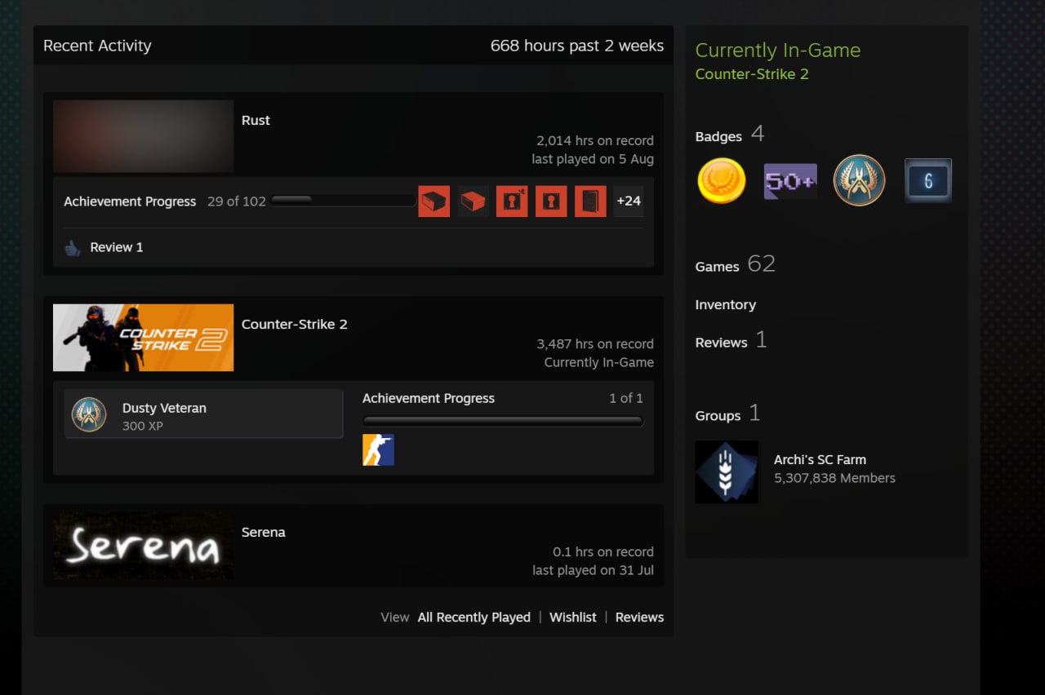Open the Counter-Strike 2 achievement icon
The height and width of the screenshot is (695, 1045).
click(378, 449)
